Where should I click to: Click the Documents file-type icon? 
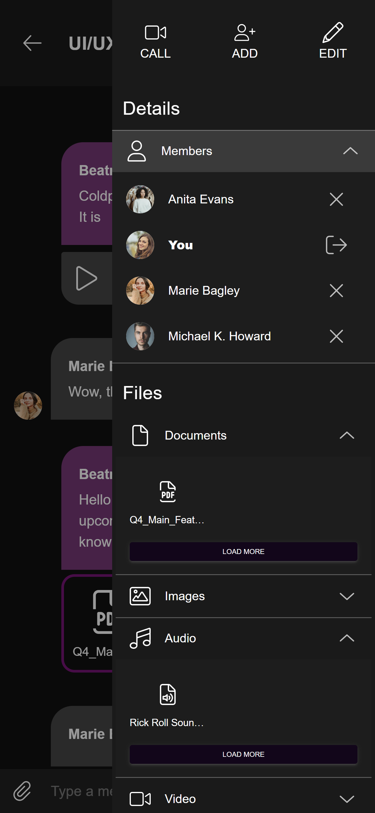click(140, 435)
